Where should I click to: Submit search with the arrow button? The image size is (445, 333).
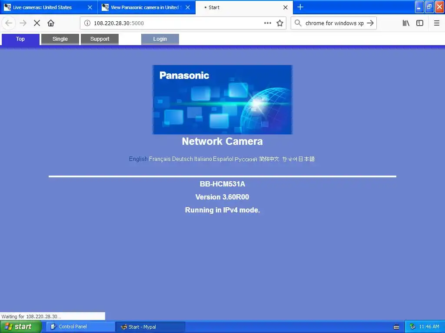coord(370,23)
